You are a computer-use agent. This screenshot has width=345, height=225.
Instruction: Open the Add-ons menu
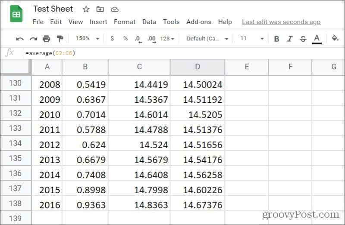[x=199, y=22]
